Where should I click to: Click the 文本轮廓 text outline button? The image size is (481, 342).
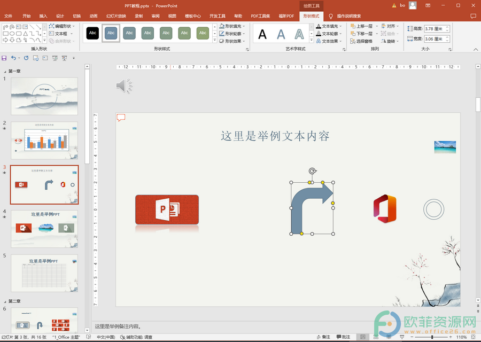(329, 34)
